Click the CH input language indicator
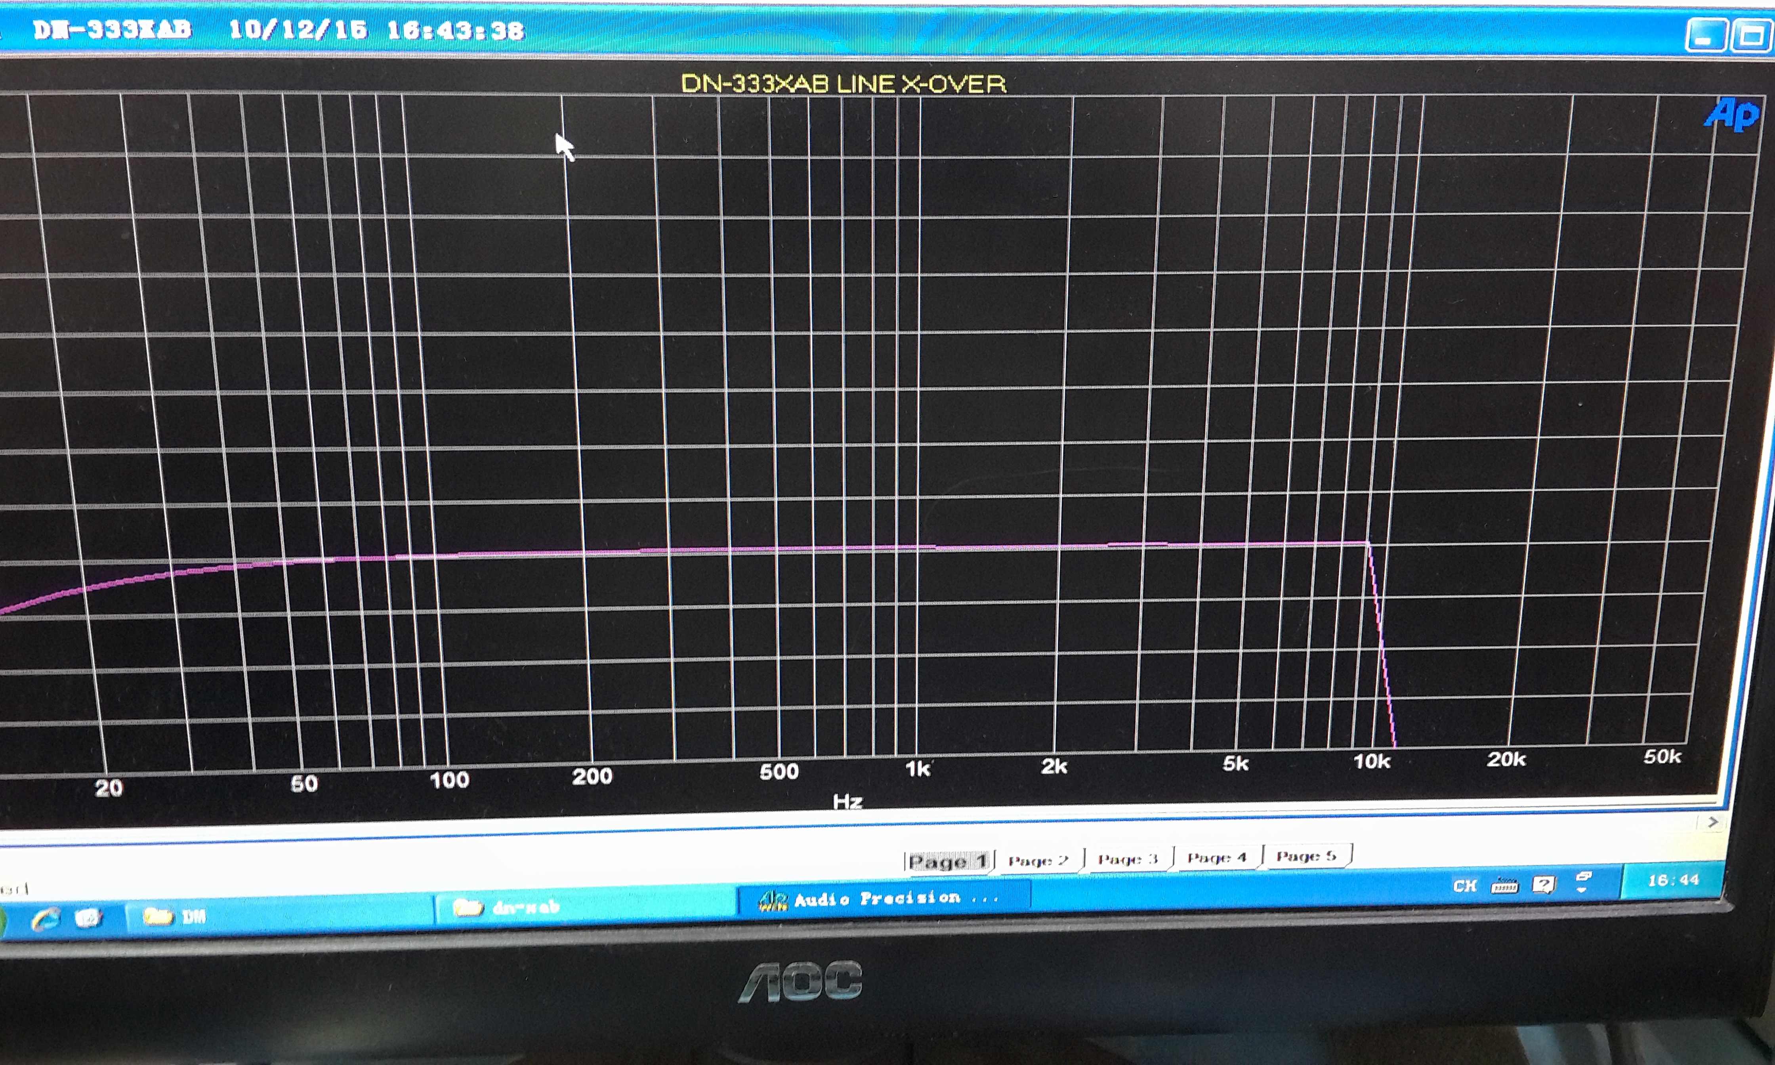Image resolution: width=1775 pixels, height=1065 pixels. (1464, 886)
